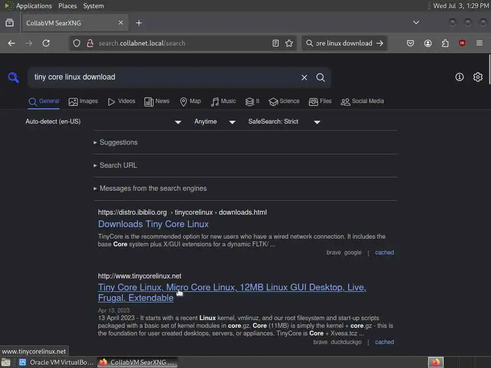Run search with magnifier button
Image resolution: width=491 pixels, height=368 pixels.
point(320,77)
